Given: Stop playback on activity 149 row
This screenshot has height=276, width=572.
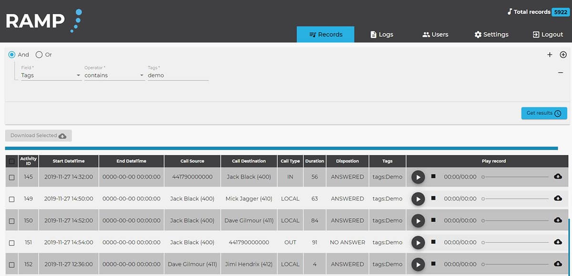Looking at the screenshot, I should pos(433,198).
